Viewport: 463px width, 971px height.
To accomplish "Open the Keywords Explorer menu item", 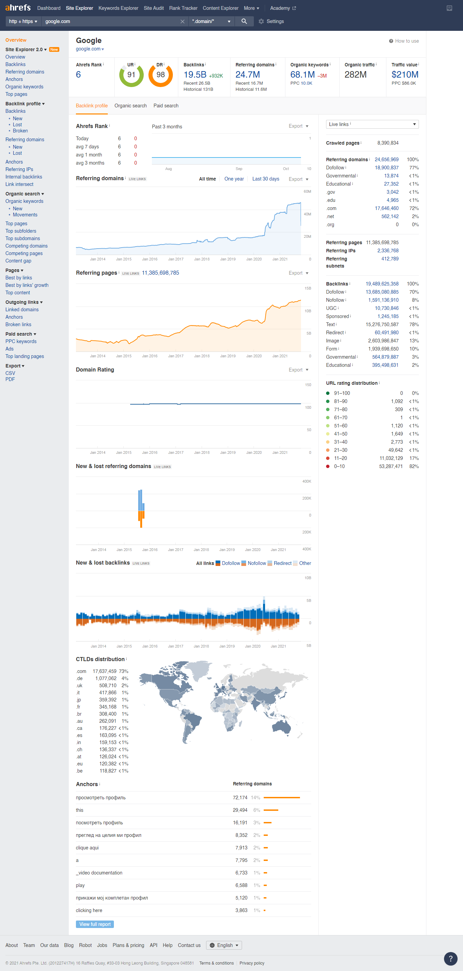I will point(118,8).
